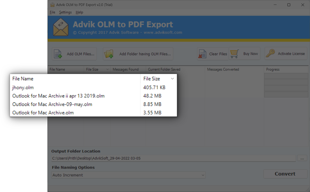Screen dimensions: 310x192
Task: Open the Auto Increment naming dropdown
Action: [x=129, y=175]
